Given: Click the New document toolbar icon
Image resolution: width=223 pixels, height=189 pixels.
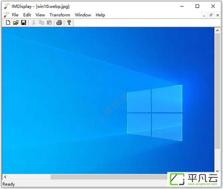Looking at the screenshot, I should [x=8, y=23].
